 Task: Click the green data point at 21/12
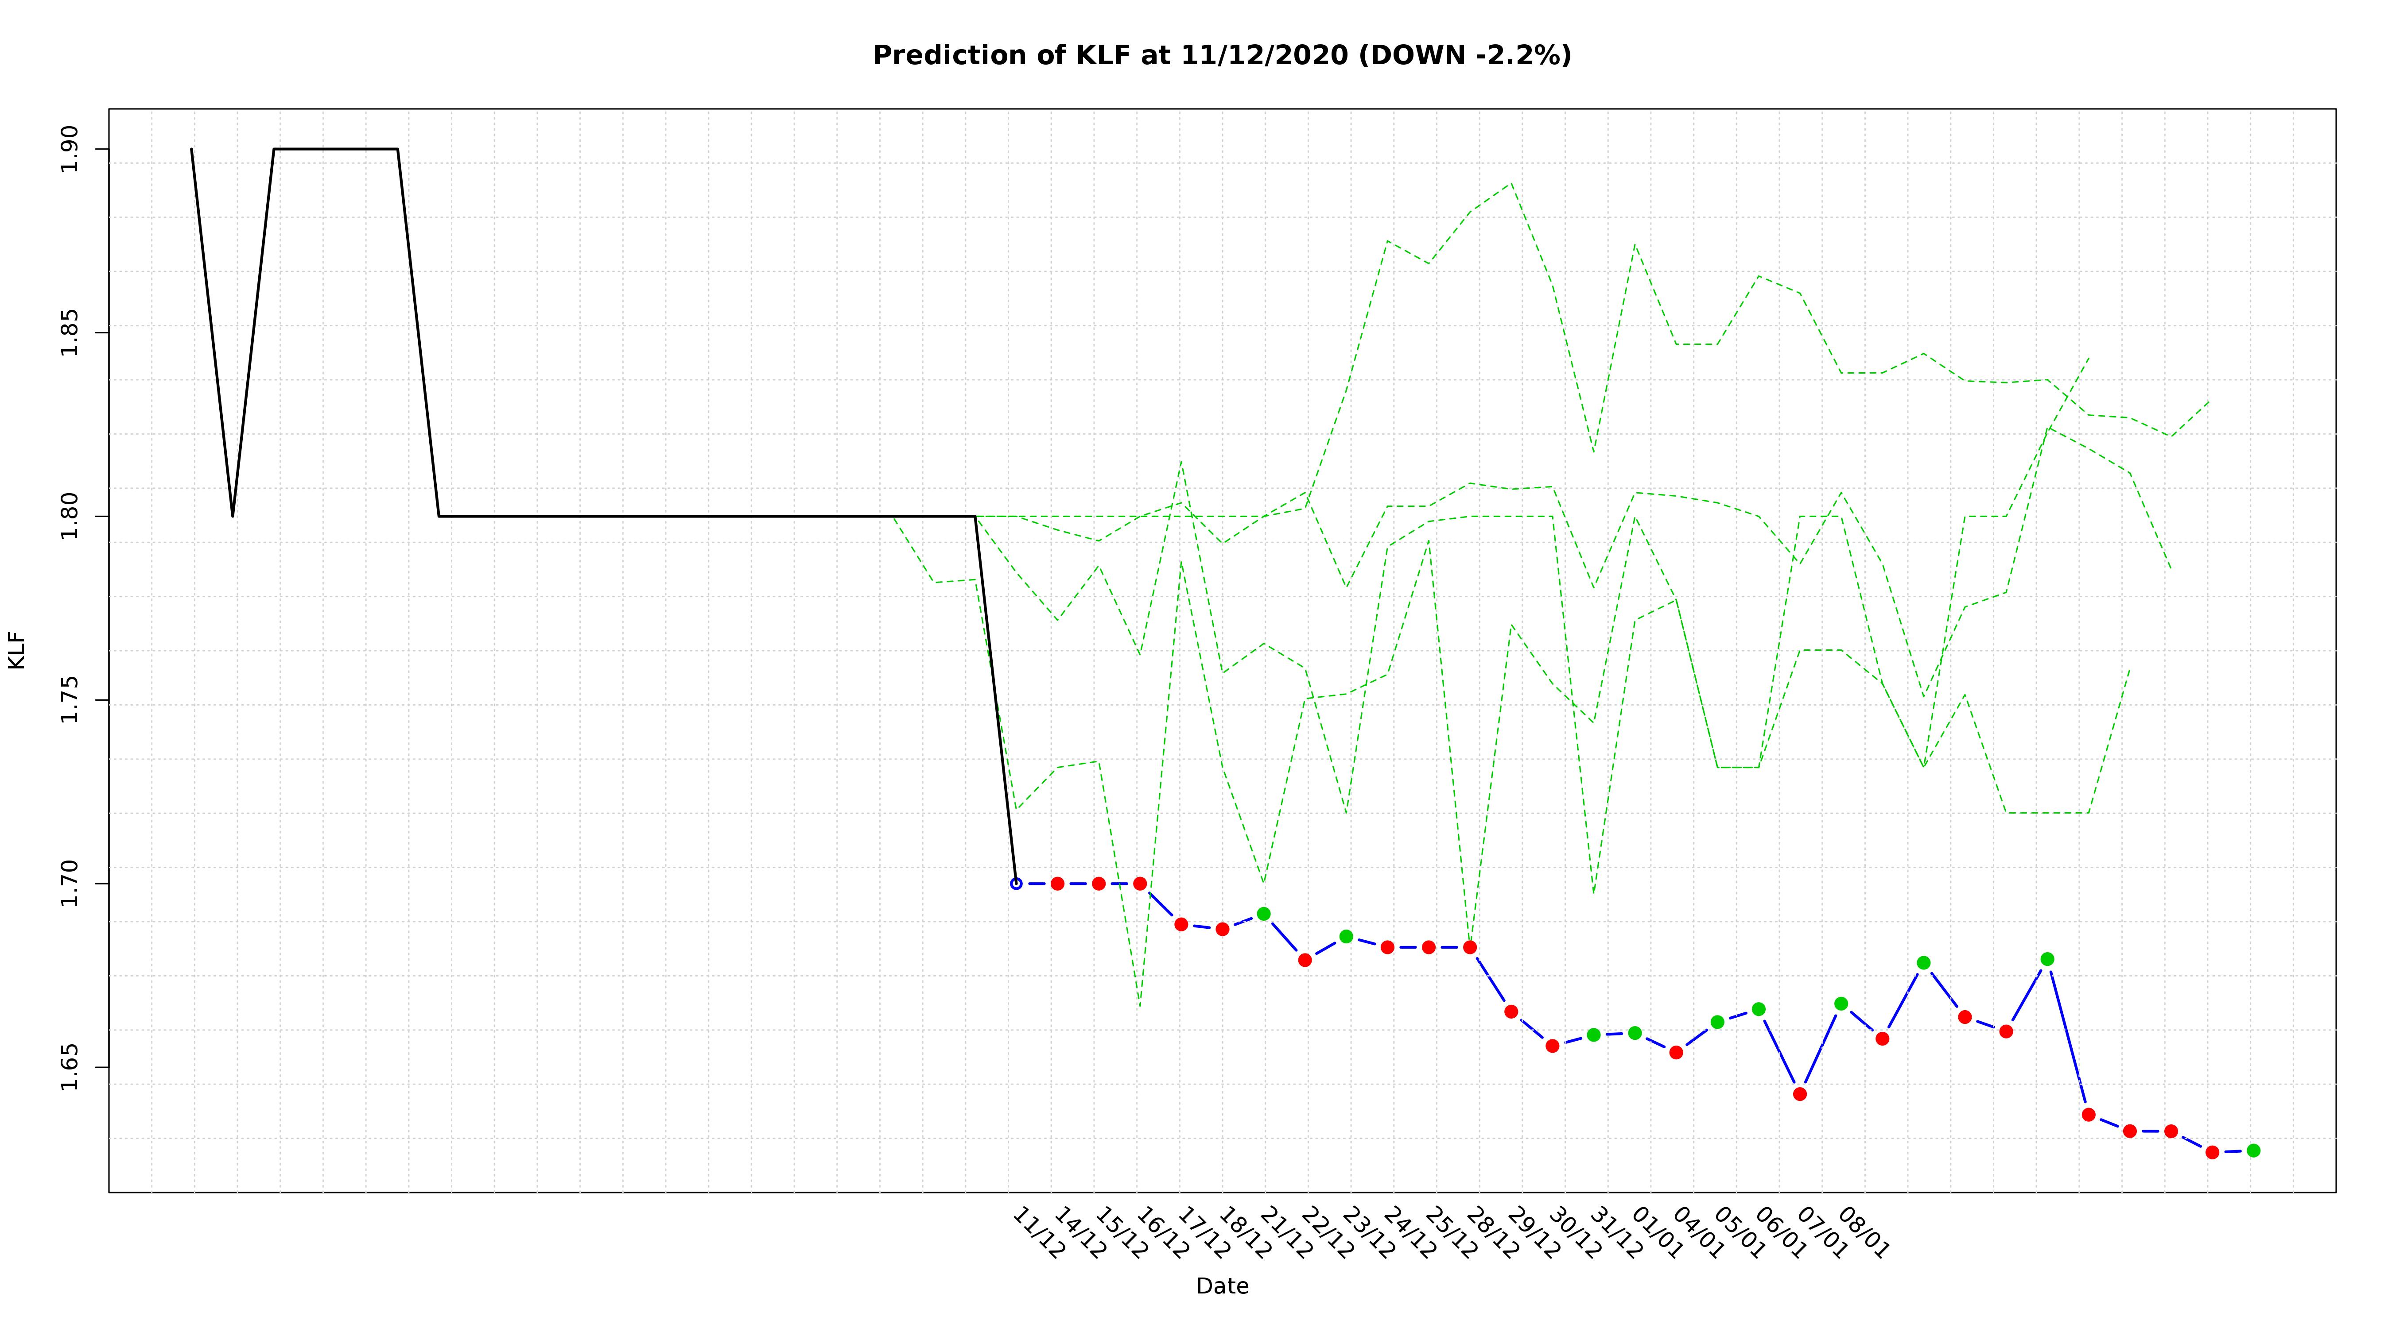pyautogui.click(x=1264, y=914)
